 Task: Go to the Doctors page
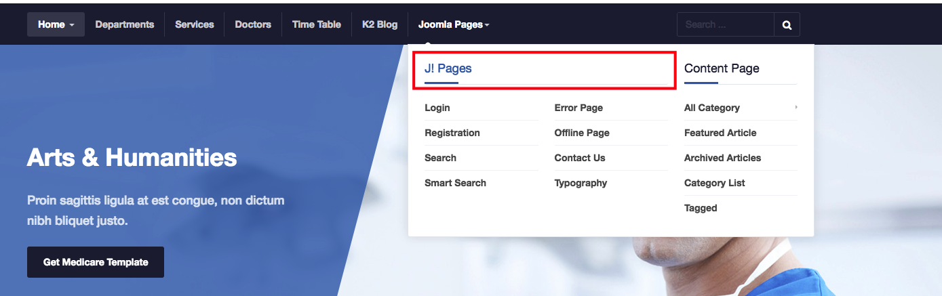pyautogui.click(x=253, y=25)
